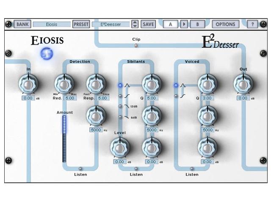Click the Voiced gain knob at bottom
Image resolution: width=271 pixels, height=203 pixels.
click(x=207, y=148)
